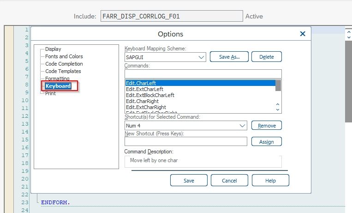This screenshot has height=213, width=352.
Task: Click the Command Description text box
Action: tap(203, 162)
